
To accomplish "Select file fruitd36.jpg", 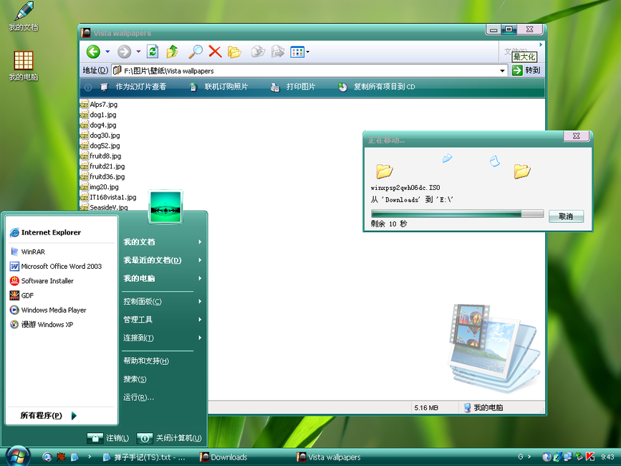I will [102, 176].
